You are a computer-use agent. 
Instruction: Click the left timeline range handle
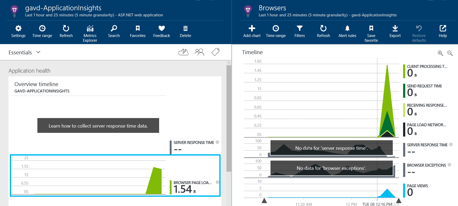point(264,201)
